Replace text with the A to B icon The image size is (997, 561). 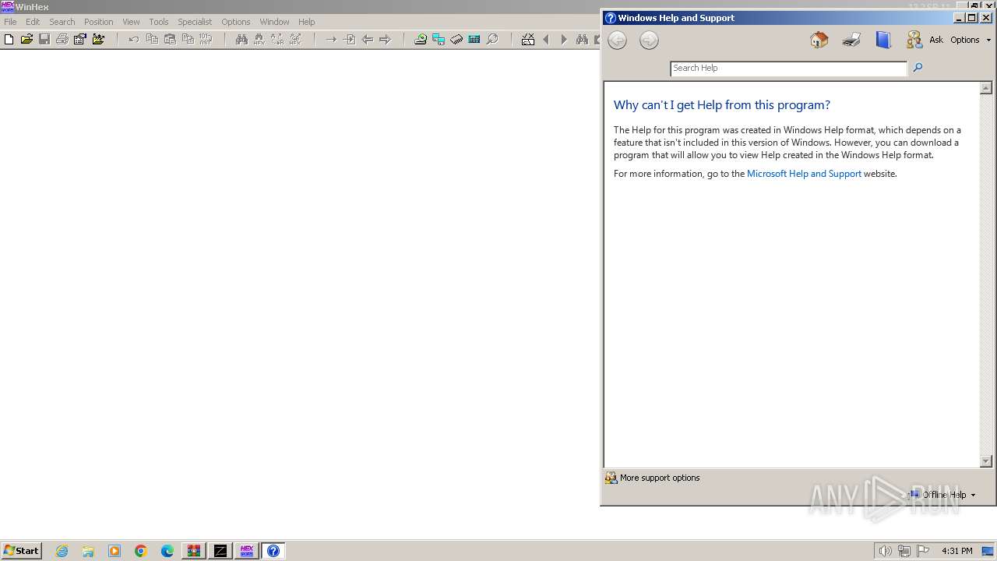click(277, 39)
